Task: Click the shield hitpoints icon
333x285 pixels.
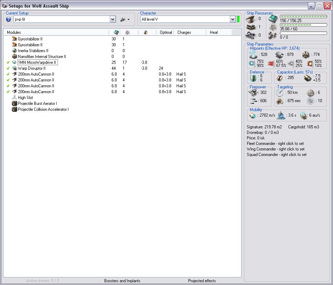Action: (253, 54)
